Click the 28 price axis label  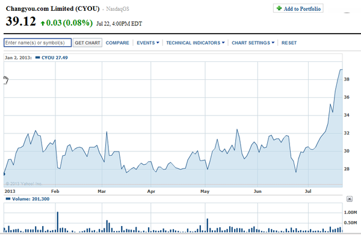[347, 169]
